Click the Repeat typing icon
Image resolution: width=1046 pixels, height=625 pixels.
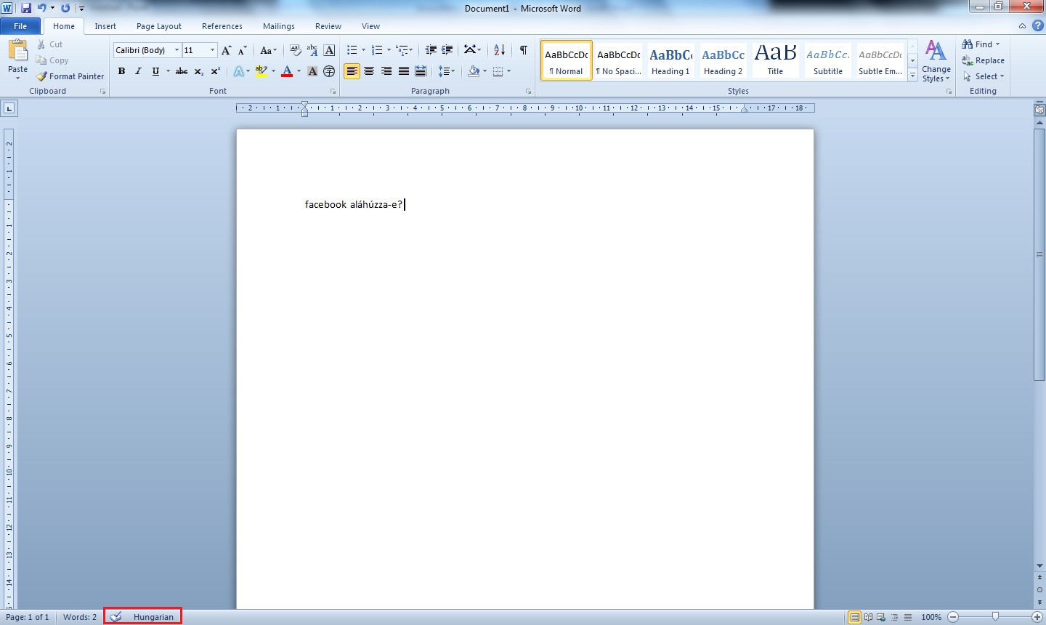coord(65,8)
